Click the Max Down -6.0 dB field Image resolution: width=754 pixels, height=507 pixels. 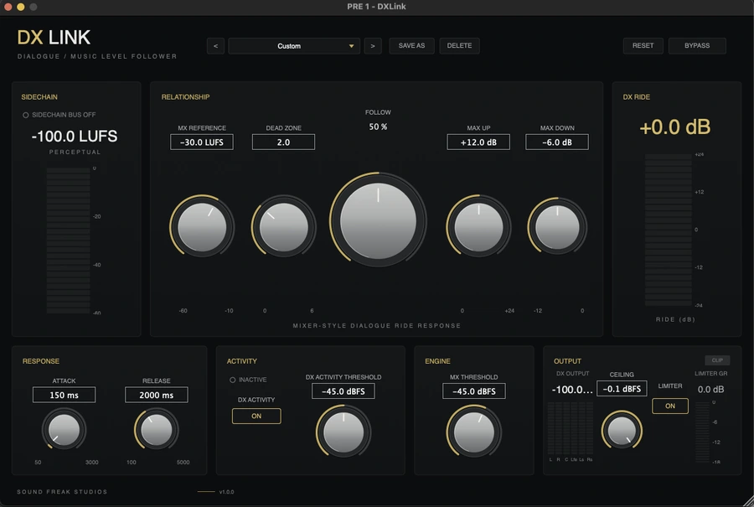(x=557, y=142)
